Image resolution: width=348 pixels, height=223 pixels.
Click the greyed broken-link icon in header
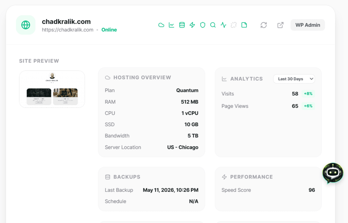tap(234, 25)
